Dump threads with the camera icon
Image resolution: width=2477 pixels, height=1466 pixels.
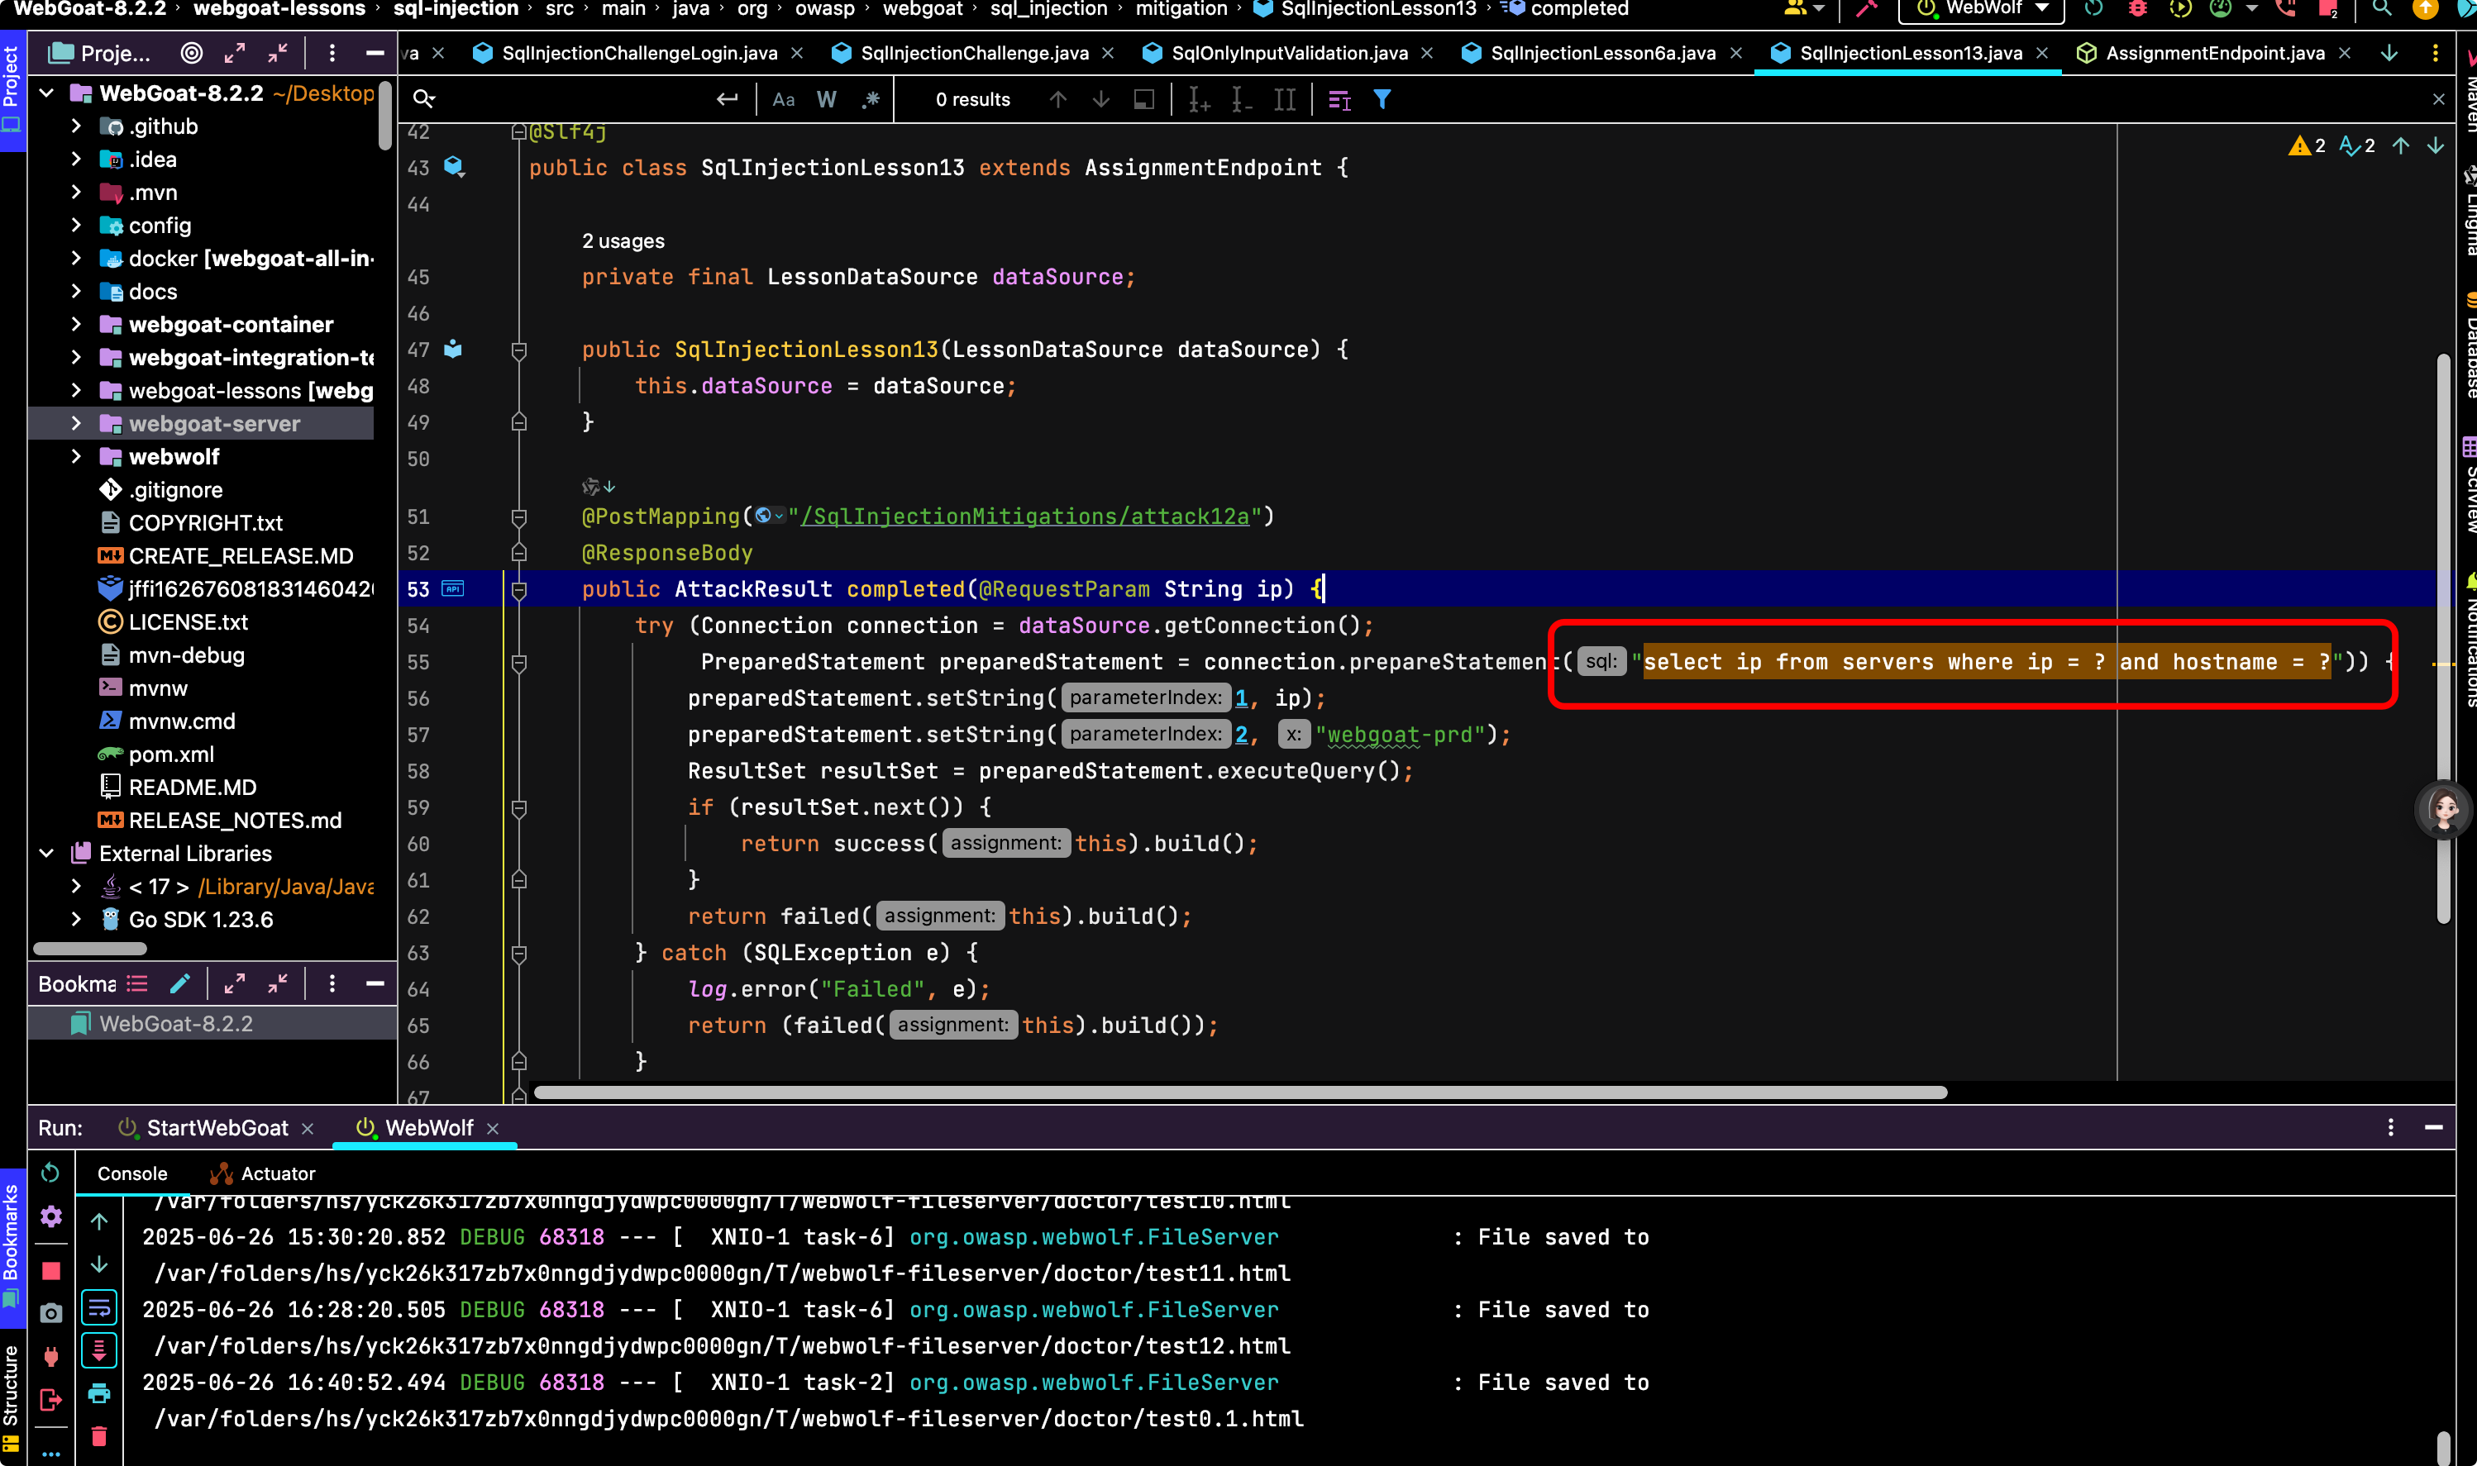(50, 1313)
